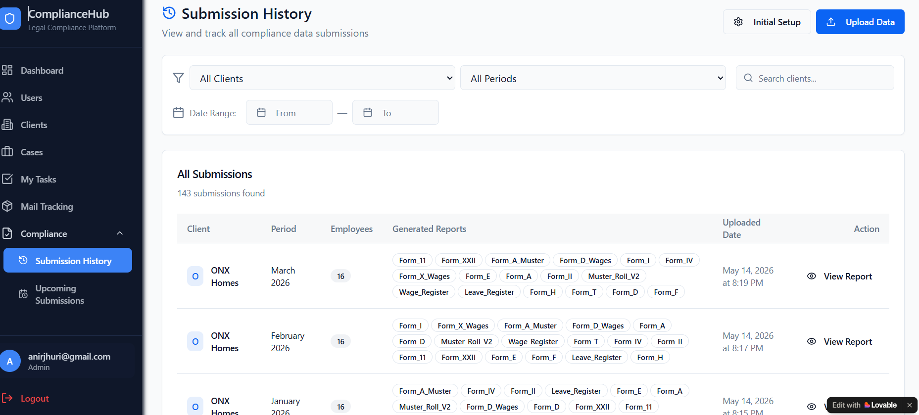
Task: Open the To date picker
Action: 395,113
